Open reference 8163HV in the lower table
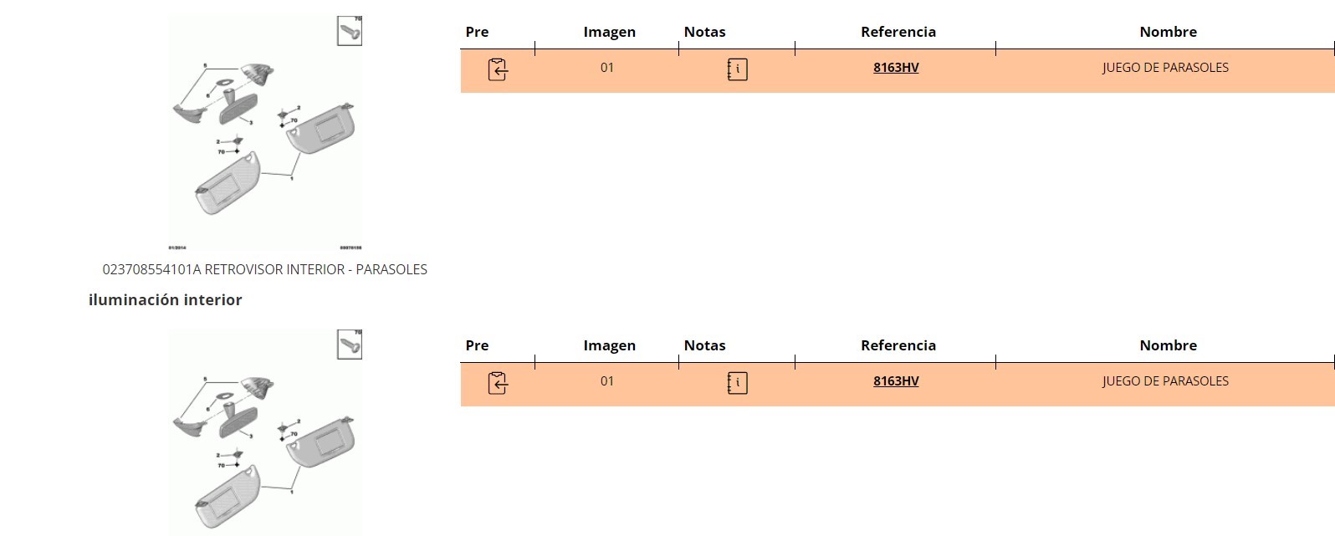The image size is (1335, 536). pos(896,381)
